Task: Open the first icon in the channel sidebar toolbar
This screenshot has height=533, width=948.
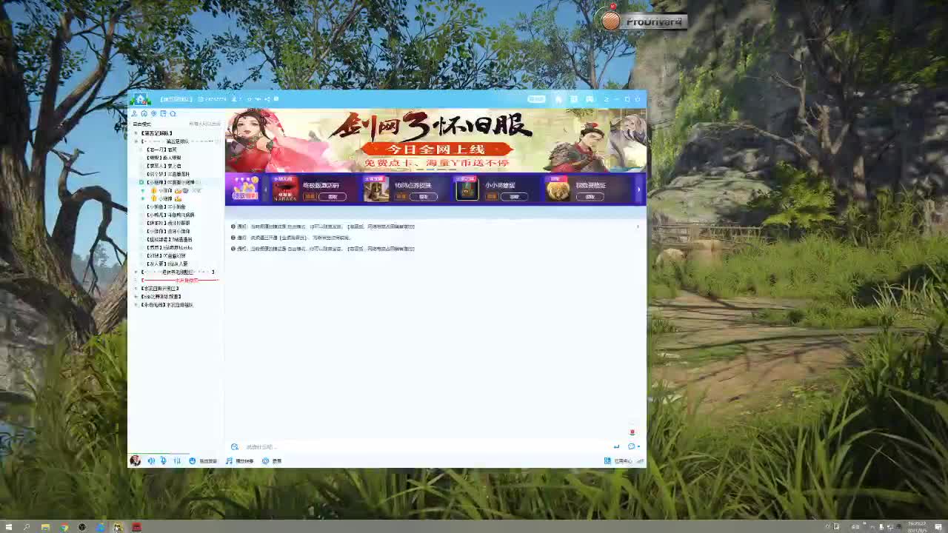Action: (135, 113)
